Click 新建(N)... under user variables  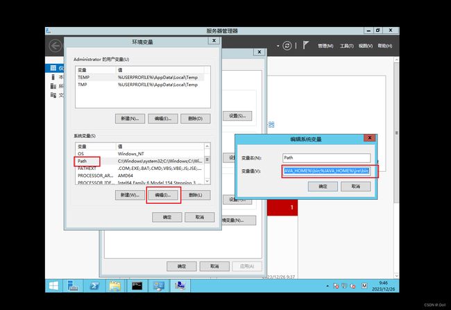click(130, 119)
